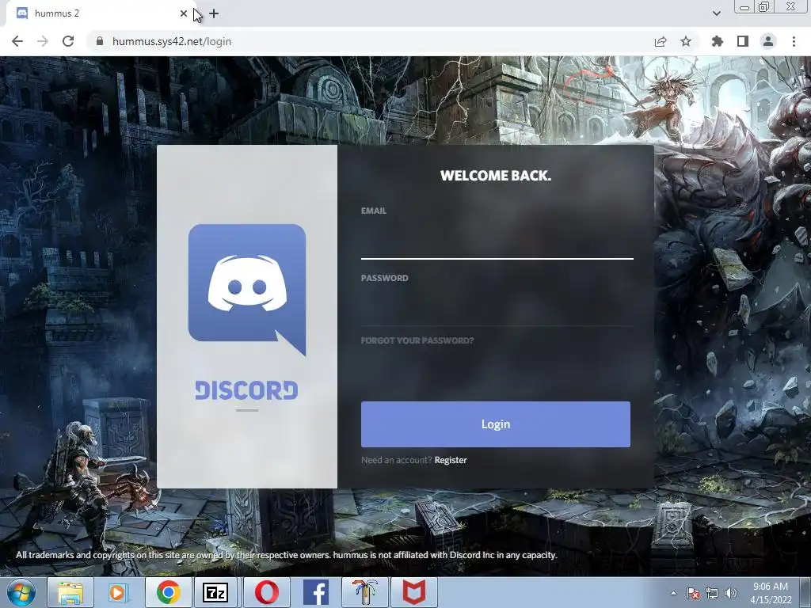Click the browser forward arrow

(x=43, y=41)
